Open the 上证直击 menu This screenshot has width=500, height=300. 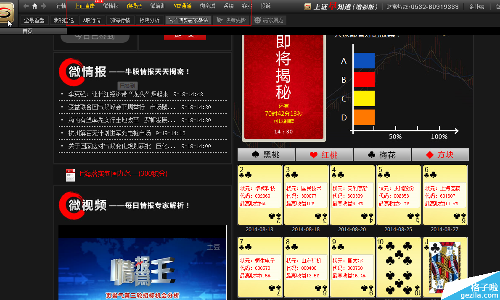pos(85,6)
